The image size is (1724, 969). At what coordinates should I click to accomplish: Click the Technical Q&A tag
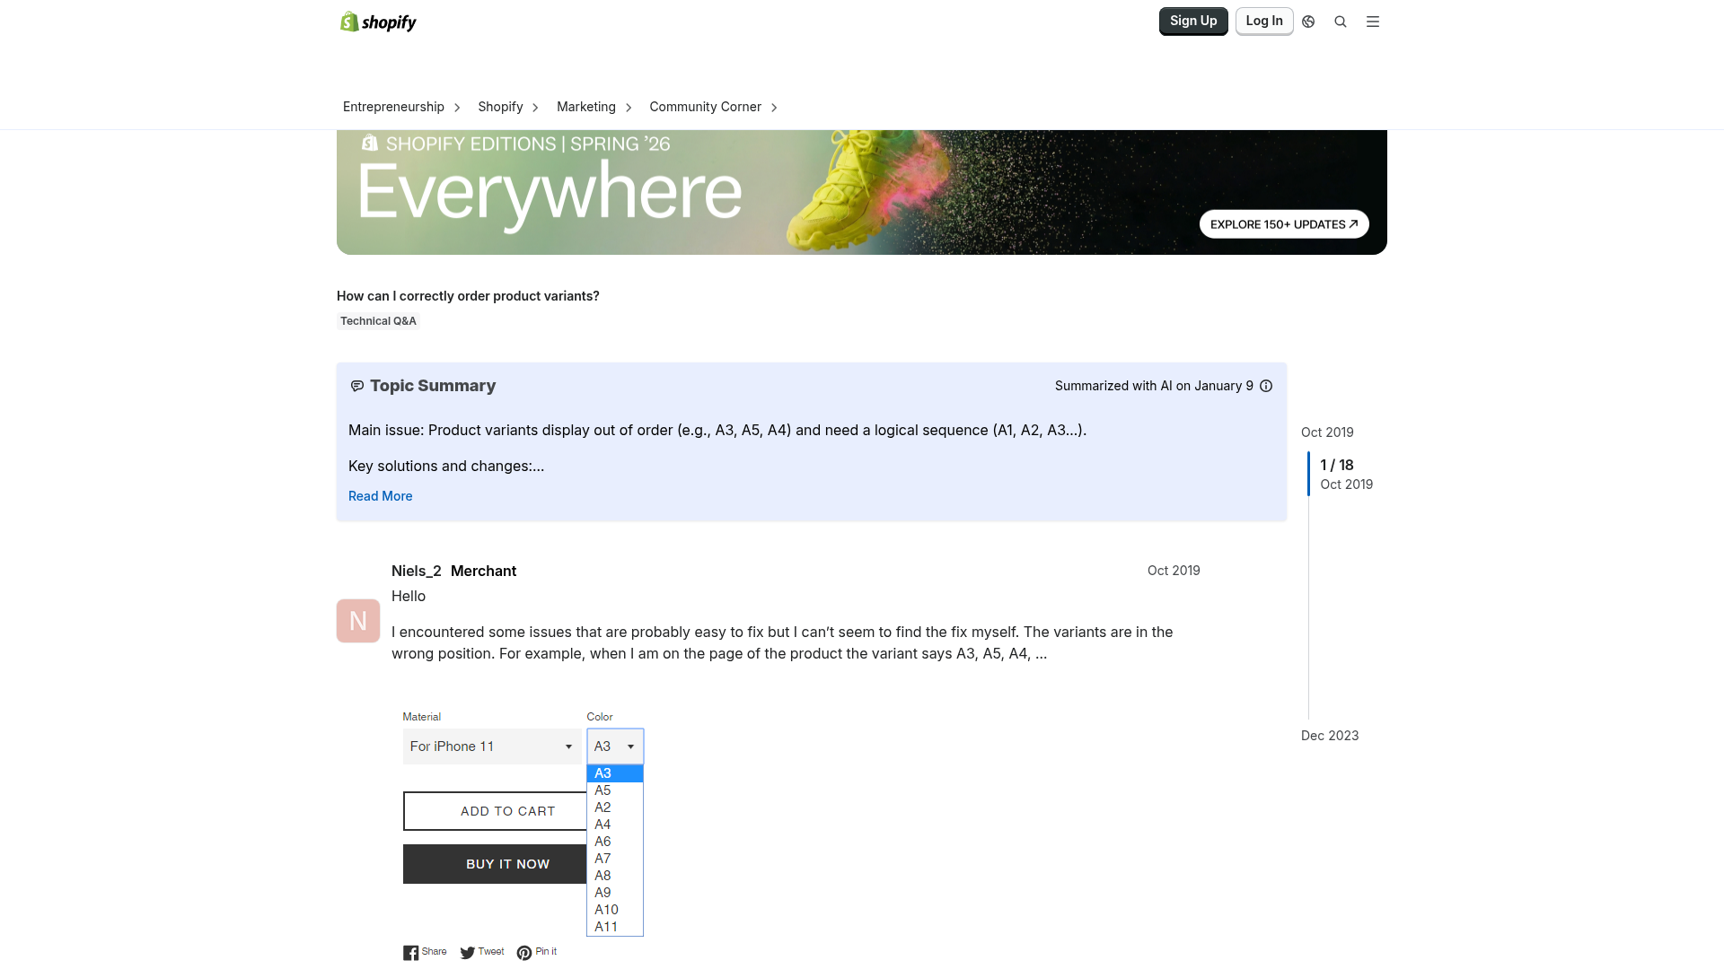pos(378,321)
